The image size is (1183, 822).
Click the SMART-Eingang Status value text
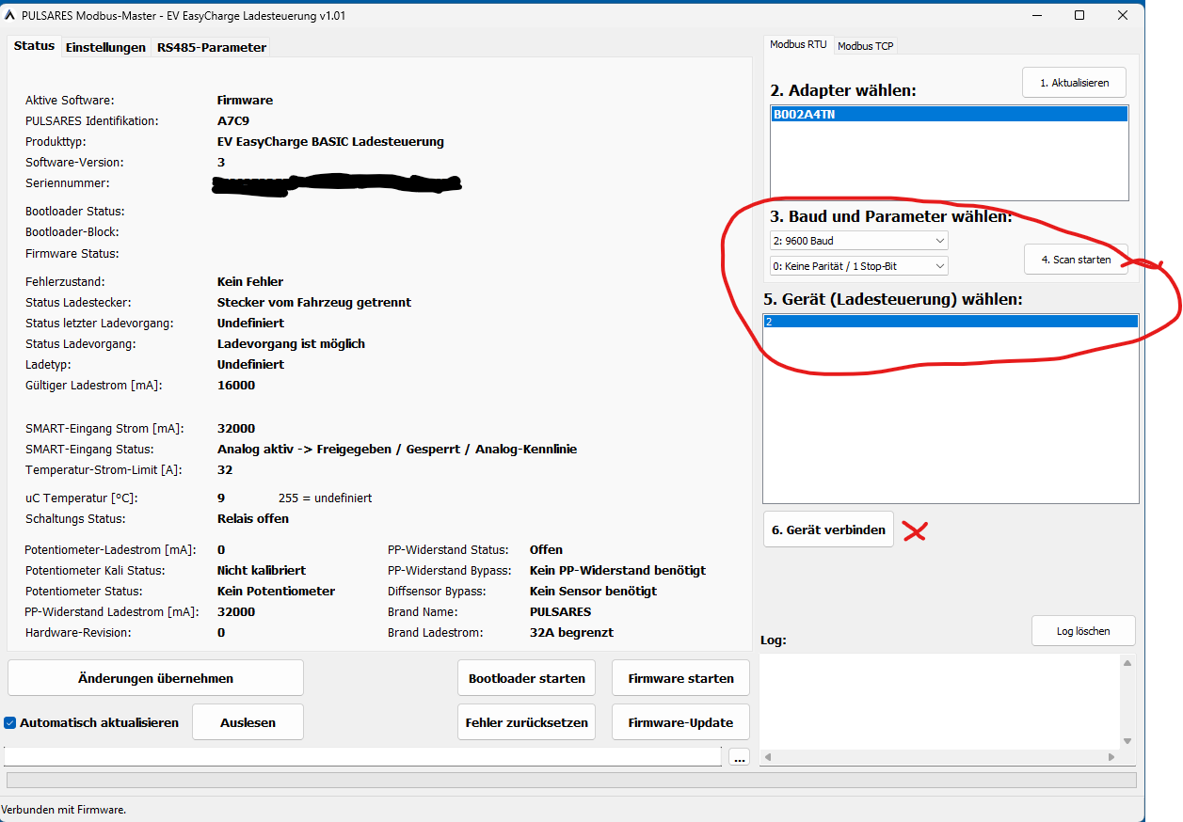coord(397,450)
